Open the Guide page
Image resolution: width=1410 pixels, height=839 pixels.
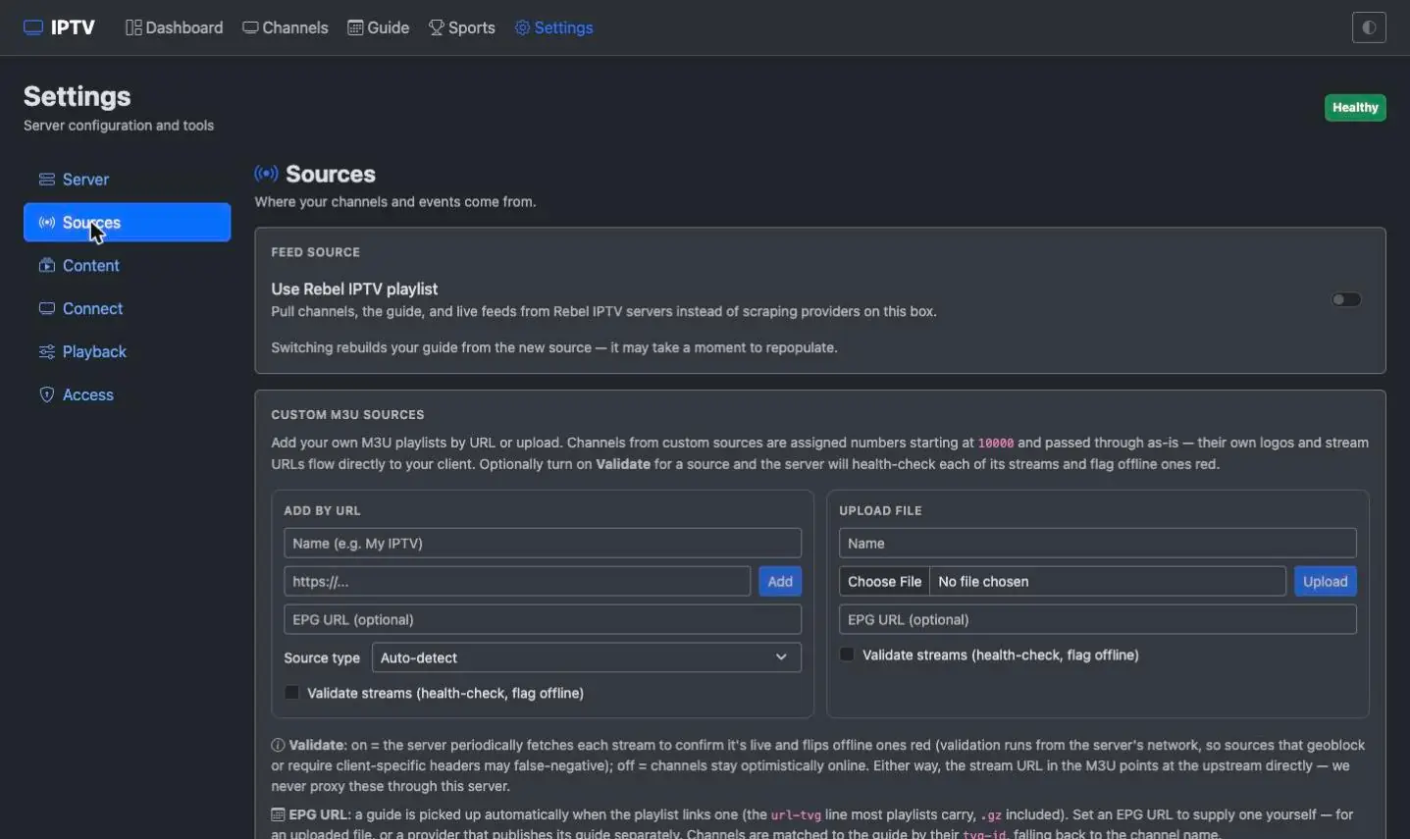[379, 27]
